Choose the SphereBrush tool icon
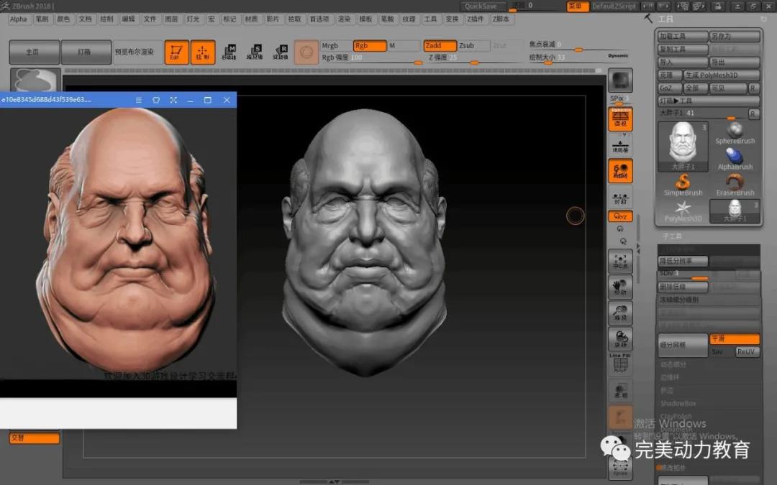The height and width of the screenshot is (485, 777). pyautogui.click(x=735, y=132)
